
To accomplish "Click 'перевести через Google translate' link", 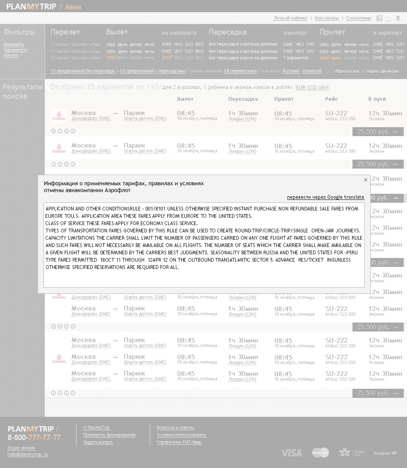I will pyautogui.click(x=325, y=197).
